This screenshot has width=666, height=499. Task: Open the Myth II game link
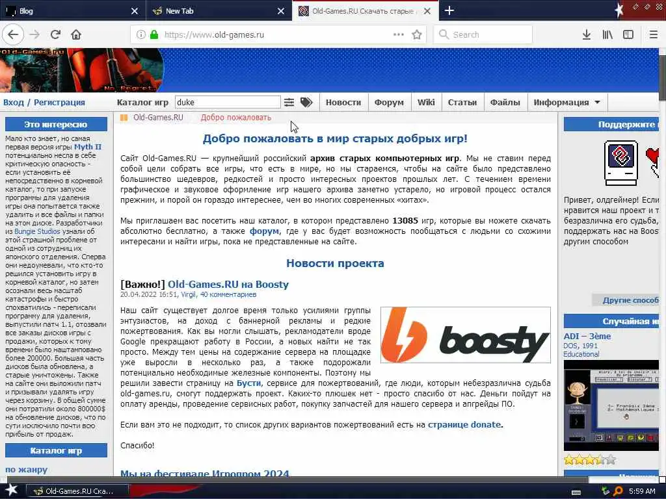pos(88,147)
